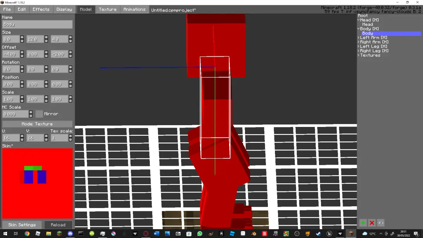Open WhatsApp from the taskbar
Screen dimensions: 423x238
point(200,233)
